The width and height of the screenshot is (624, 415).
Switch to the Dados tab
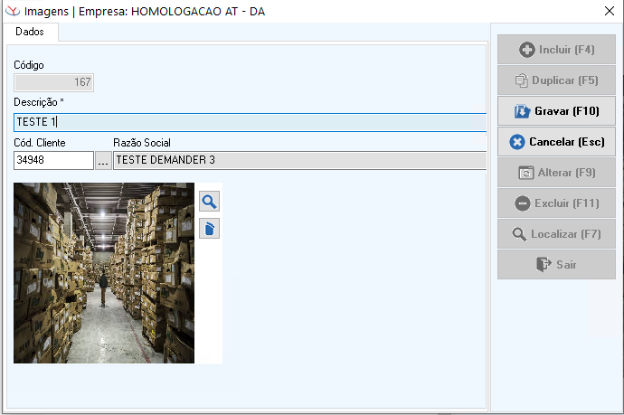pos(30,32)
